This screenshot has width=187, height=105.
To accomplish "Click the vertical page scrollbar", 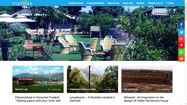I will pyautogui.click(x=186, y=52).
